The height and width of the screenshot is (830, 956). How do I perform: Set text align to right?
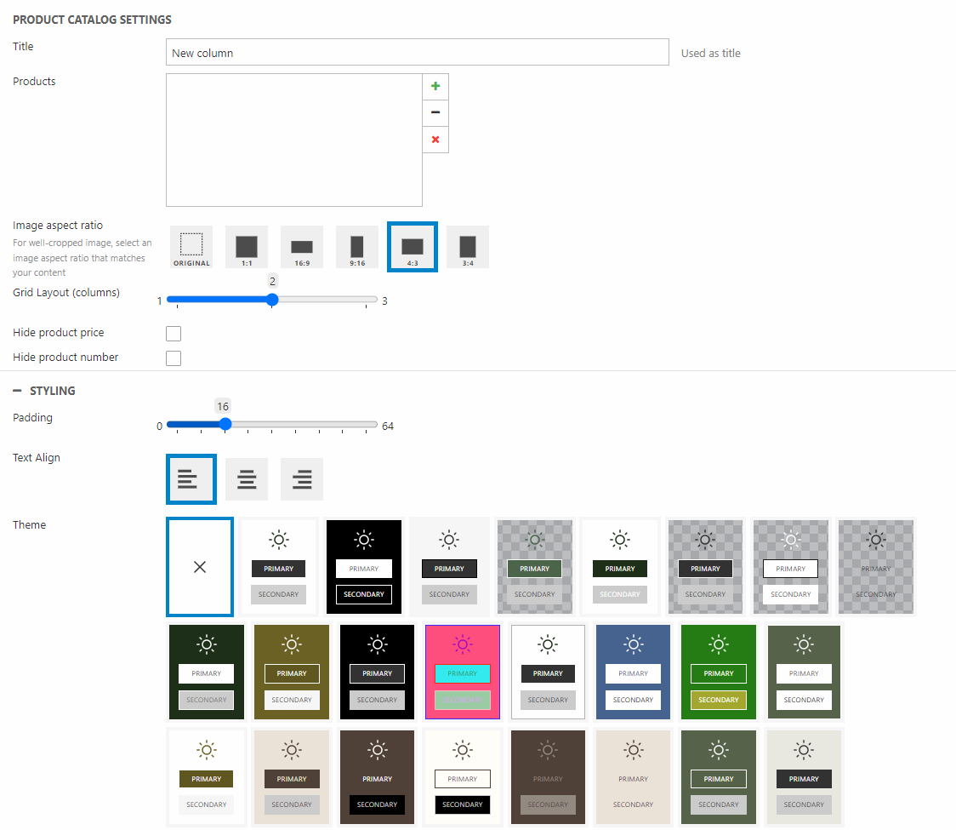click(302, 479)
